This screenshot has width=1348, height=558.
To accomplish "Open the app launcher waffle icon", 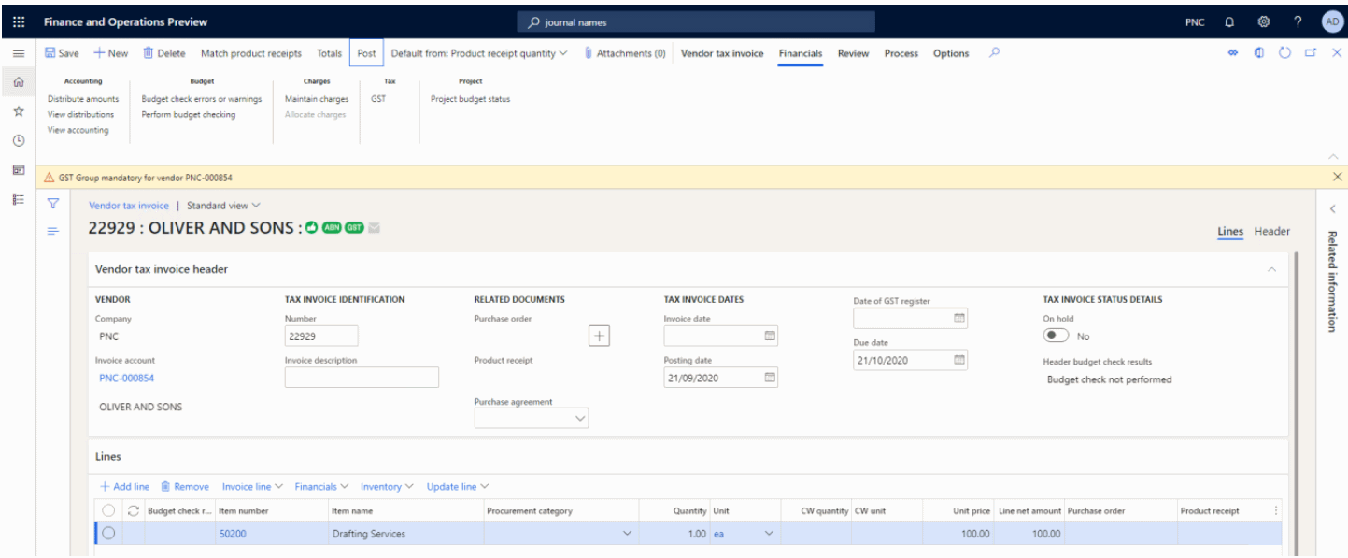I will [x=19, y=21].
